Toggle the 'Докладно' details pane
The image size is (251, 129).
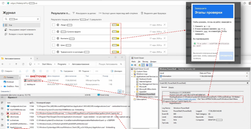[x=116, y=71]
